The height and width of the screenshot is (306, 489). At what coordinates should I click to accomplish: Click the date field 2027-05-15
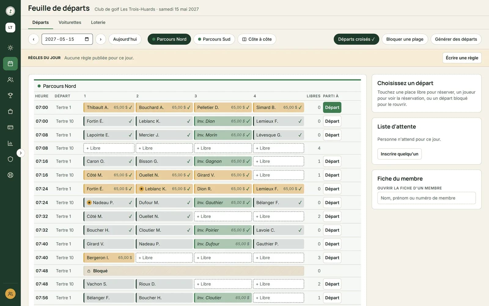click(67, 39)
